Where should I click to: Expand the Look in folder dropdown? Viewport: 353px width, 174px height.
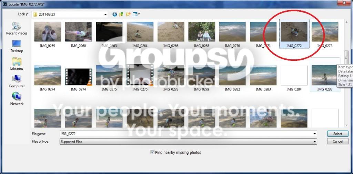[x=105, y=14]
